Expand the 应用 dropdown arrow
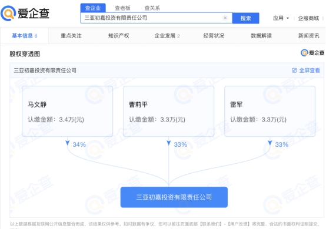 point(288,18)
